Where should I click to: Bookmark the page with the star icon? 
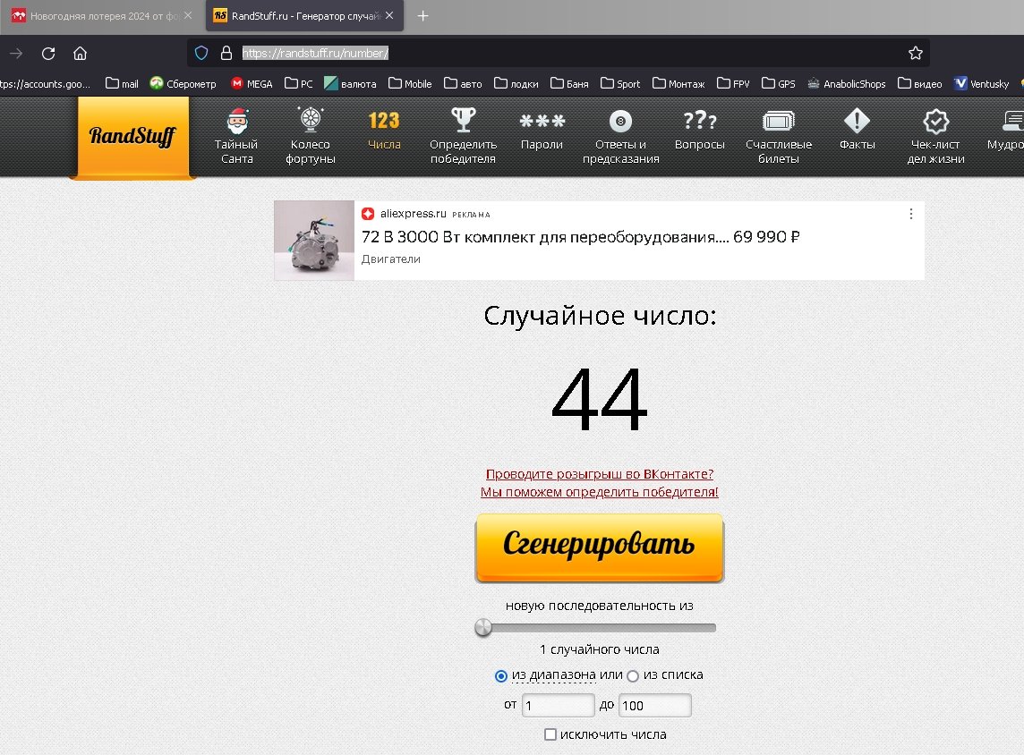[x=915, y=53]
